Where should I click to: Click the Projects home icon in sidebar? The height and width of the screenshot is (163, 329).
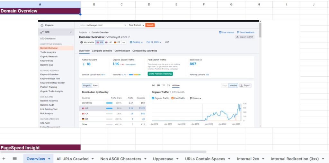[42, 25]
